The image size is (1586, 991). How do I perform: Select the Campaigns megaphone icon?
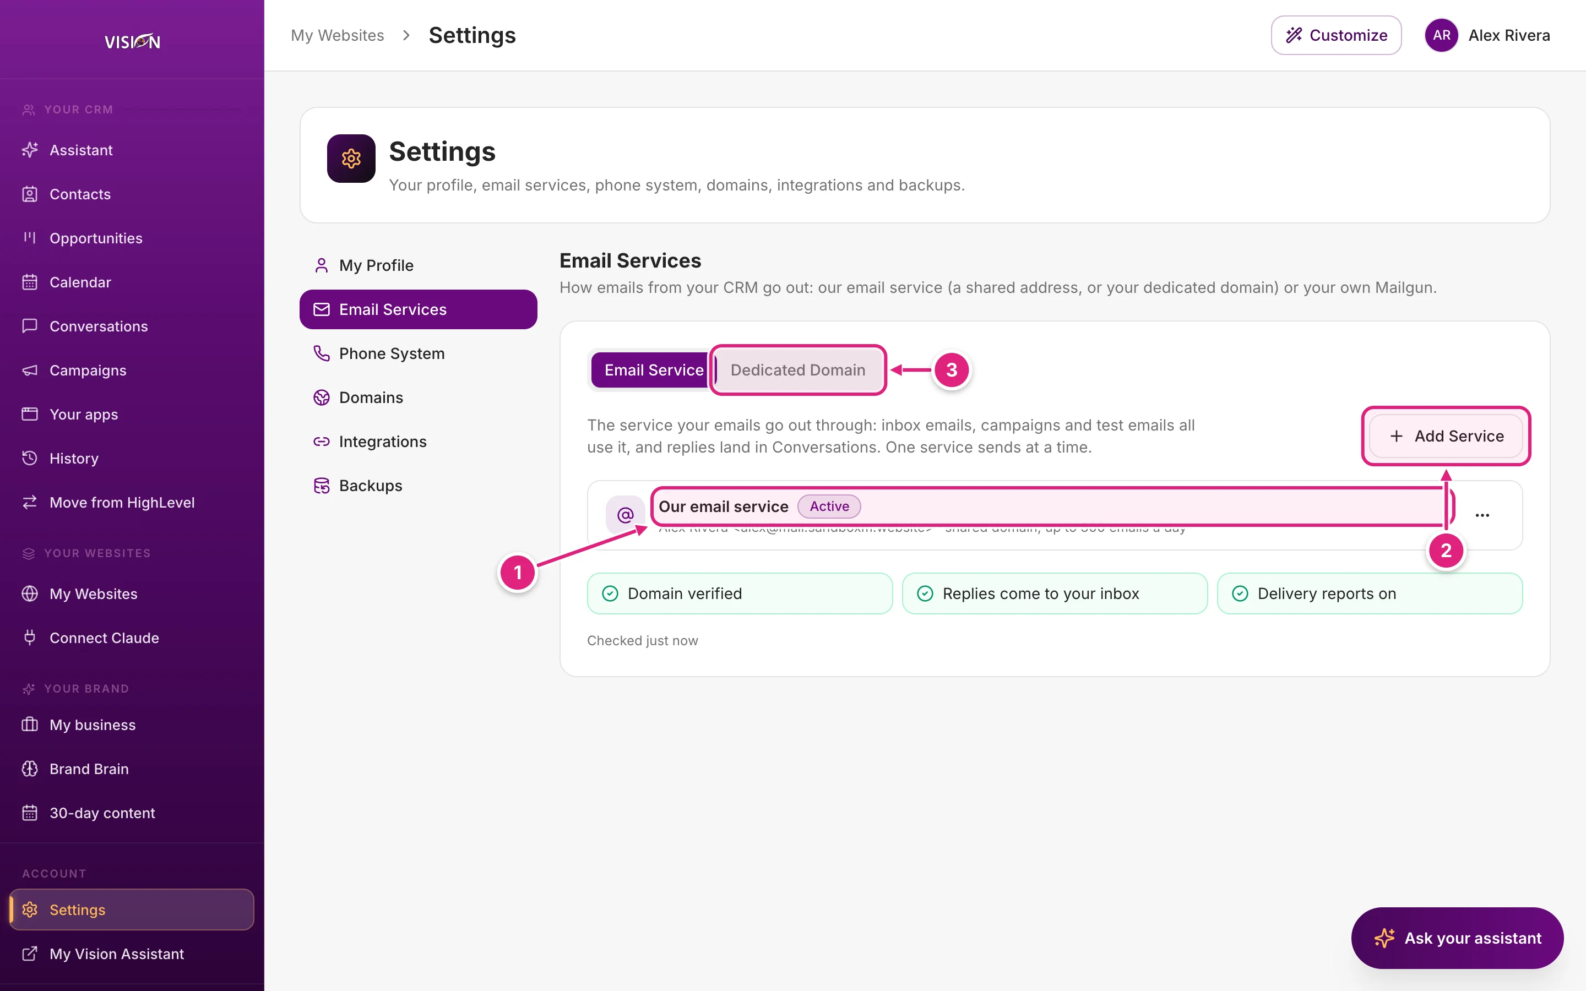pyautogui.click(x=30, y=371)
